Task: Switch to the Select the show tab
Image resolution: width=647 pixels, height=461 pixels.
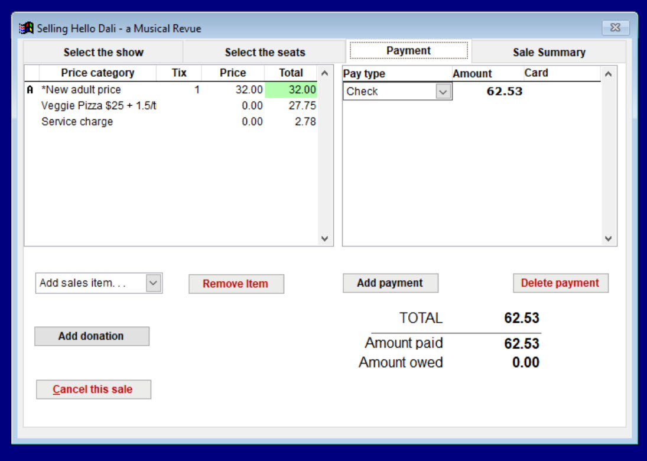Action: [x=103, y=53]
